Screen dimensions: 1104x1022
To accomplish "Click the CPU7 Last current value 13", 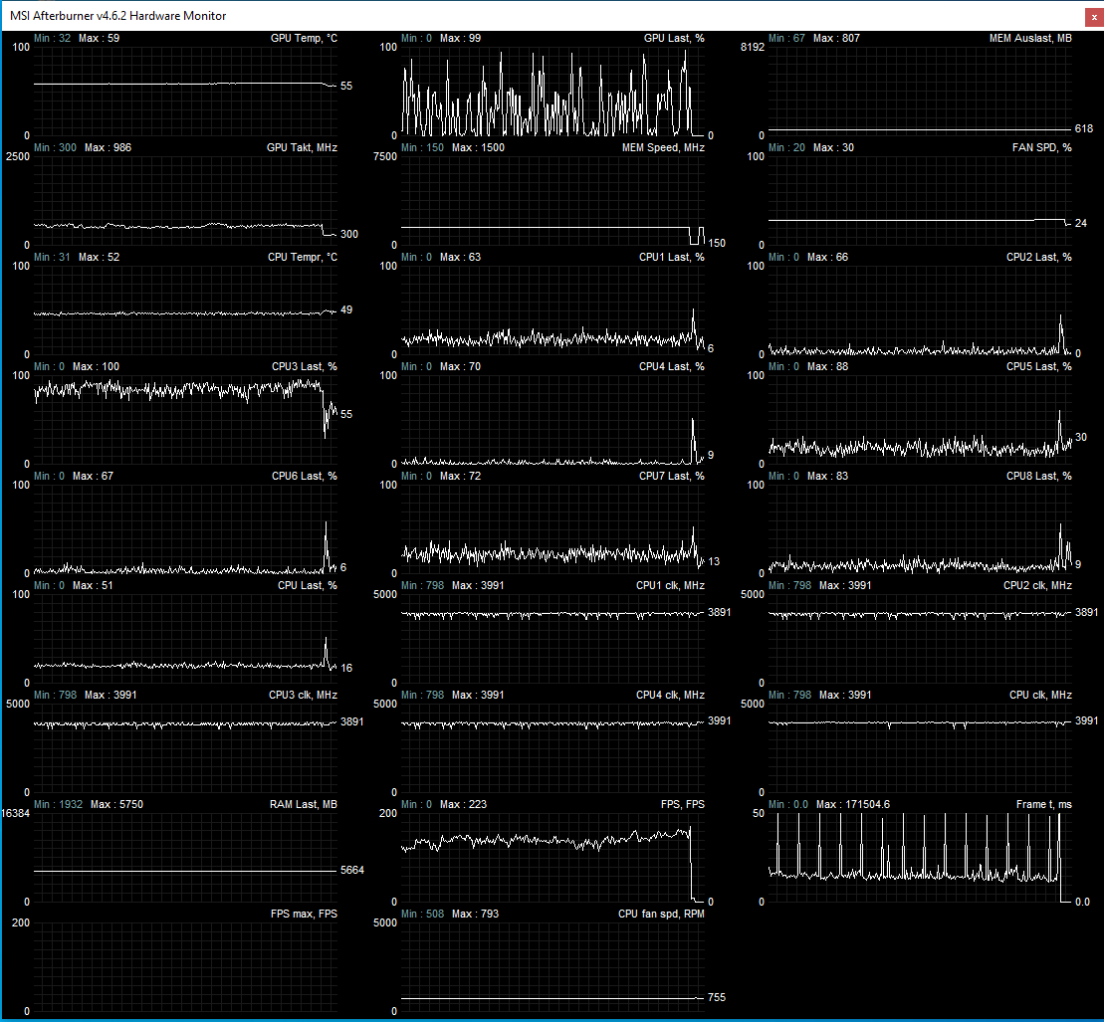I will 713,561.
